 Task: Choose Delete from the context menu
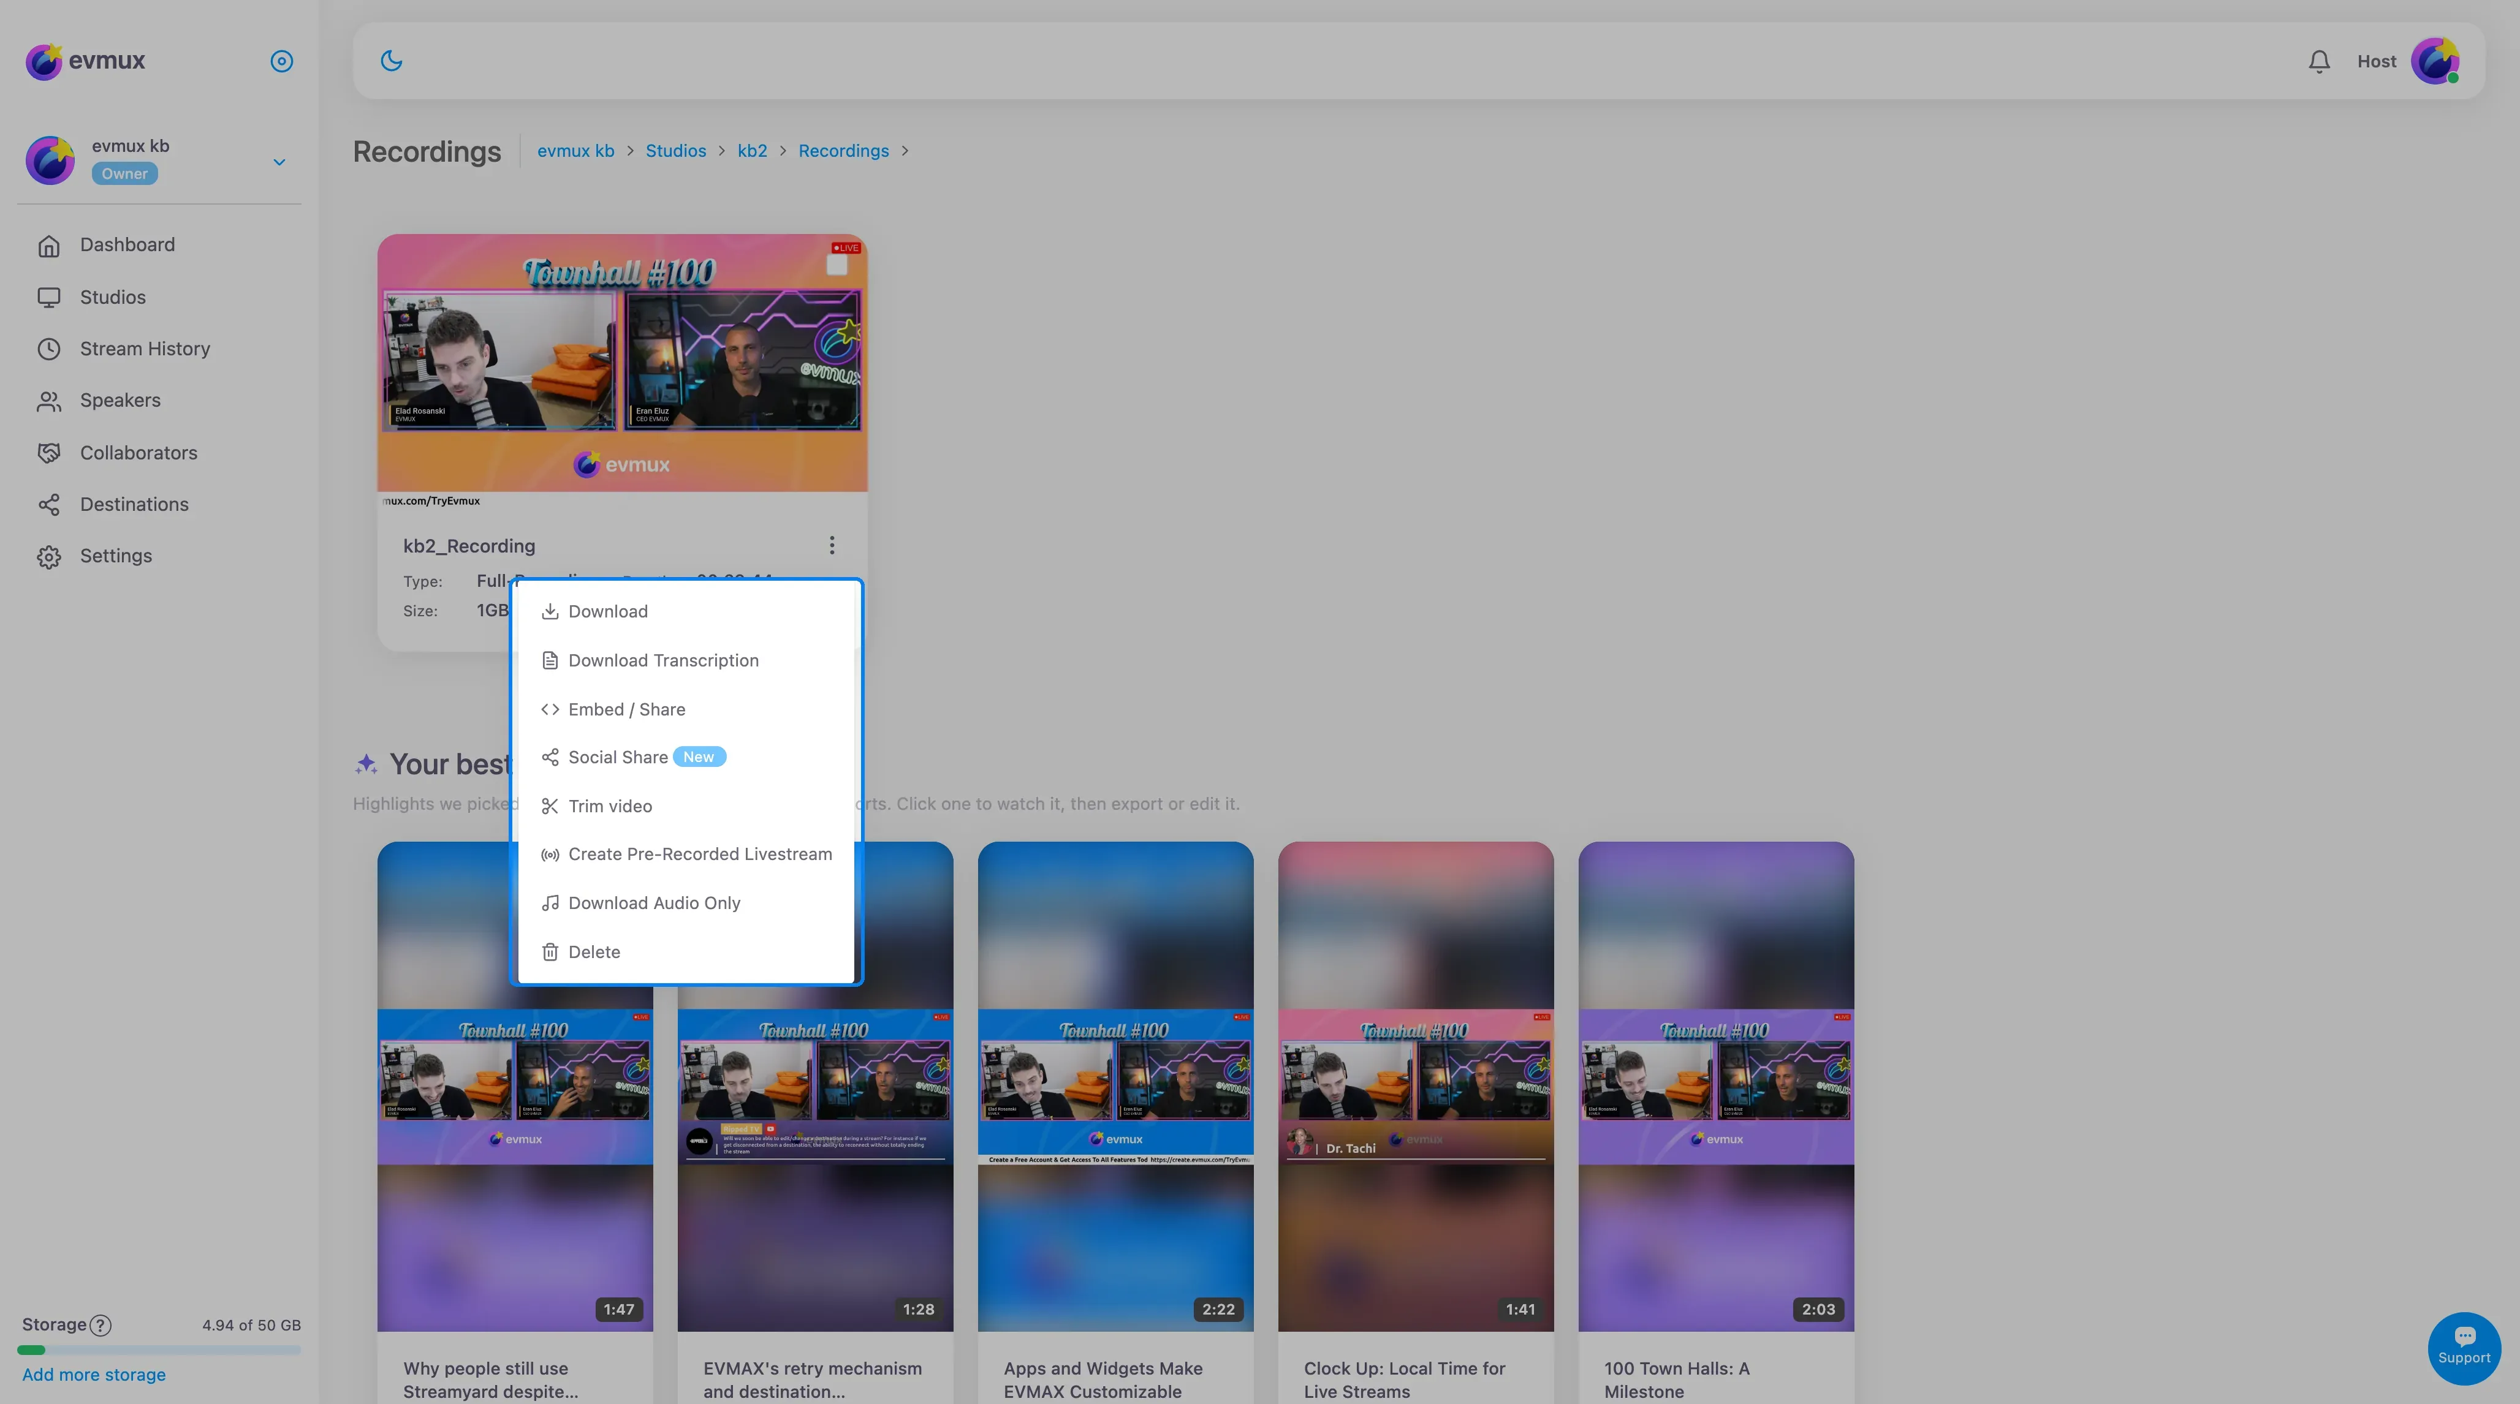click(686, 953)
